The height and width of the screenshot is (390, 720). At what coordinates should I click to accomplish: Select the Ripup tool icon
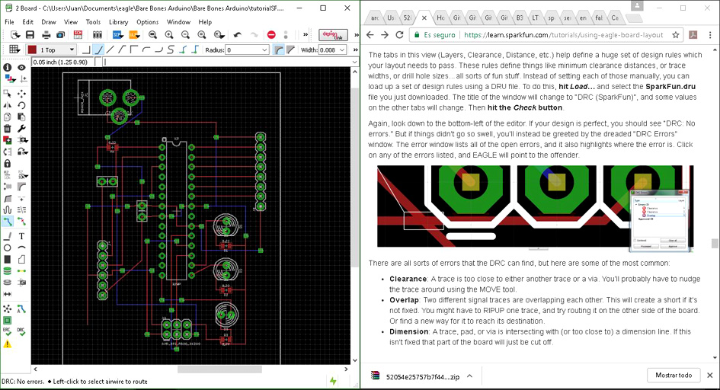[21, 222]
